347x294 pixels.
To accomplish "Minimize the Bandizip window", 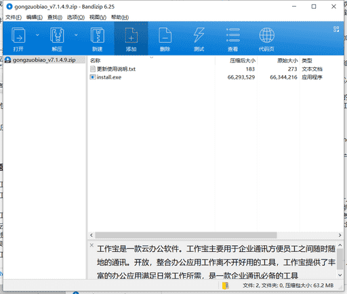I will pos(294,7).
